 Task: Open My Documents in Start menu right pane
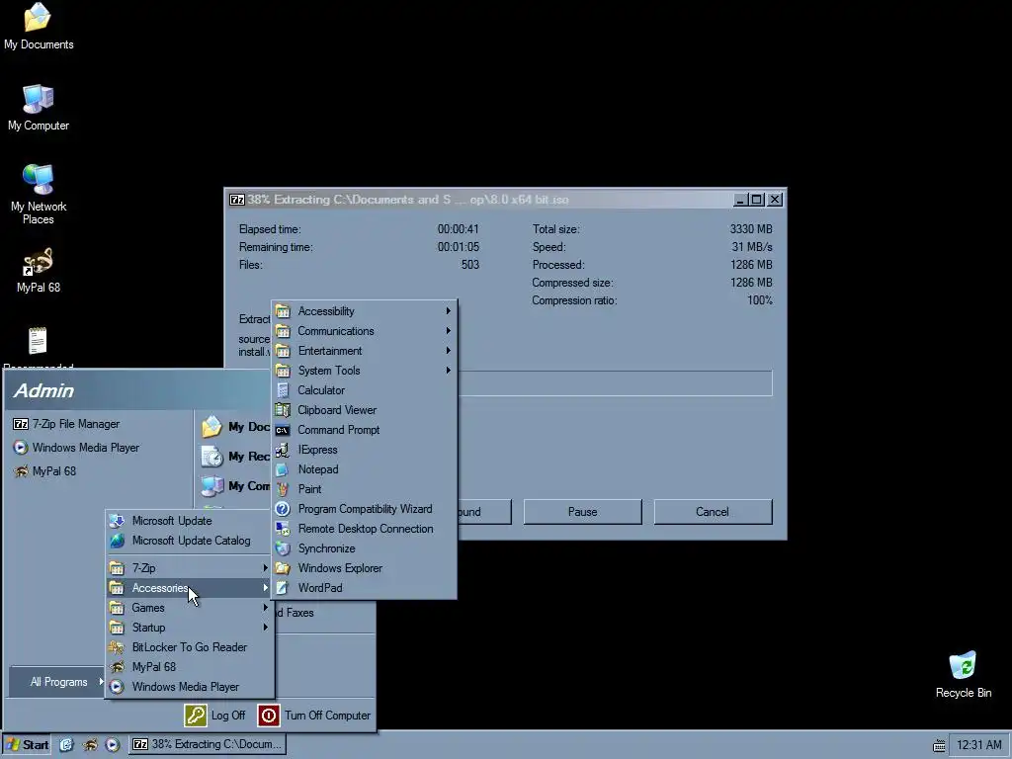tap(235, 427)
